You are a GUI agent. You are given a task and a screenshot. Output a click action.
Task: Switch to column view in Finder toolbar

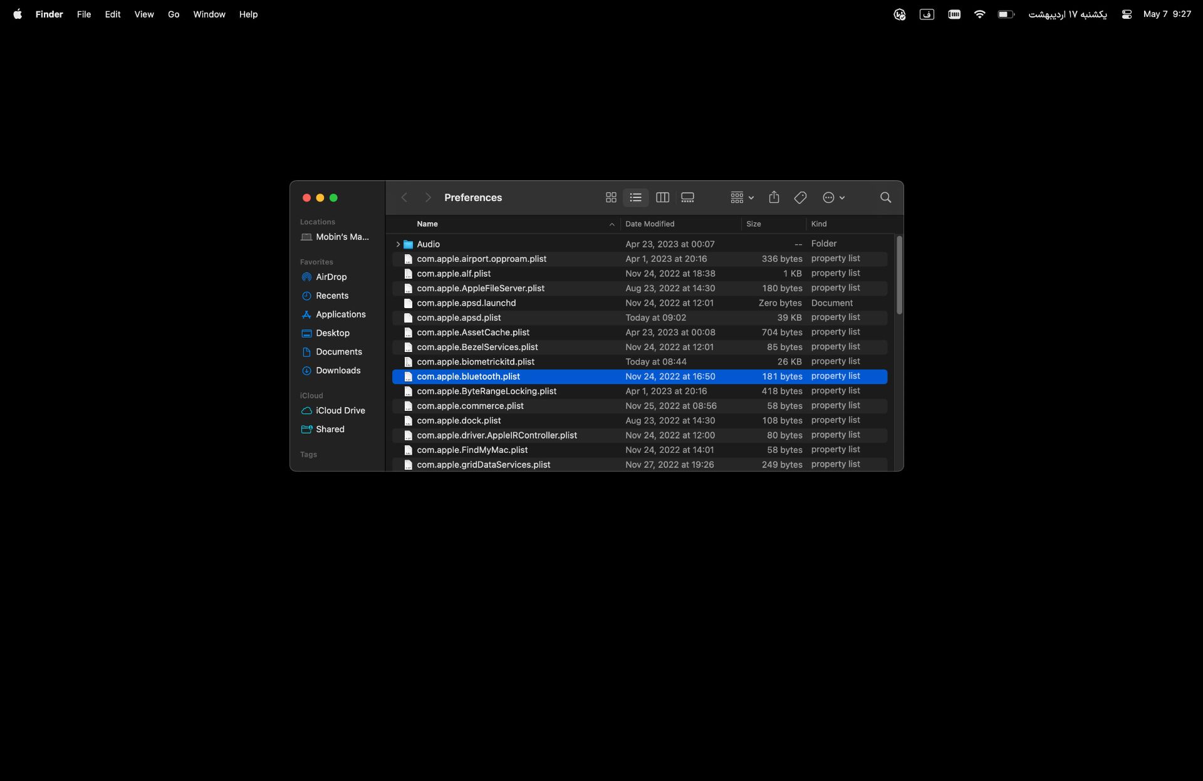[662, 197]
